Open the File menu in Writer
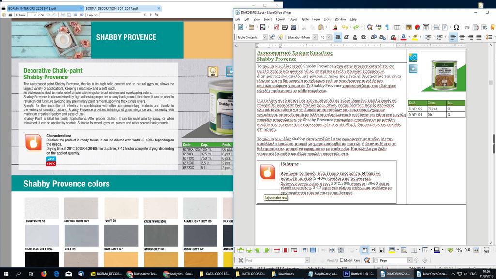Screen dimensions: 496x279 [x=238, y=19]
